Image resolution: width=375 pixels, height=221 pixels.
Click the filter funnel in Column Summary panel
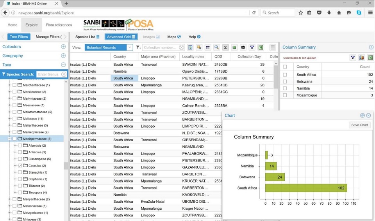point(353,58)
